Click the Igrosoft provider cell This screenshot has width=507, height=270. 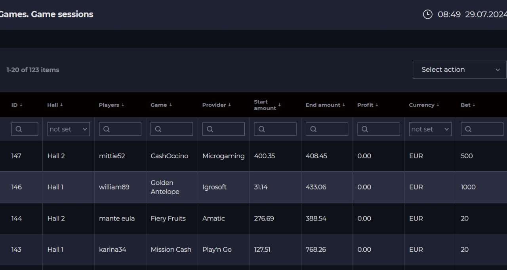(x=214, y=187)
